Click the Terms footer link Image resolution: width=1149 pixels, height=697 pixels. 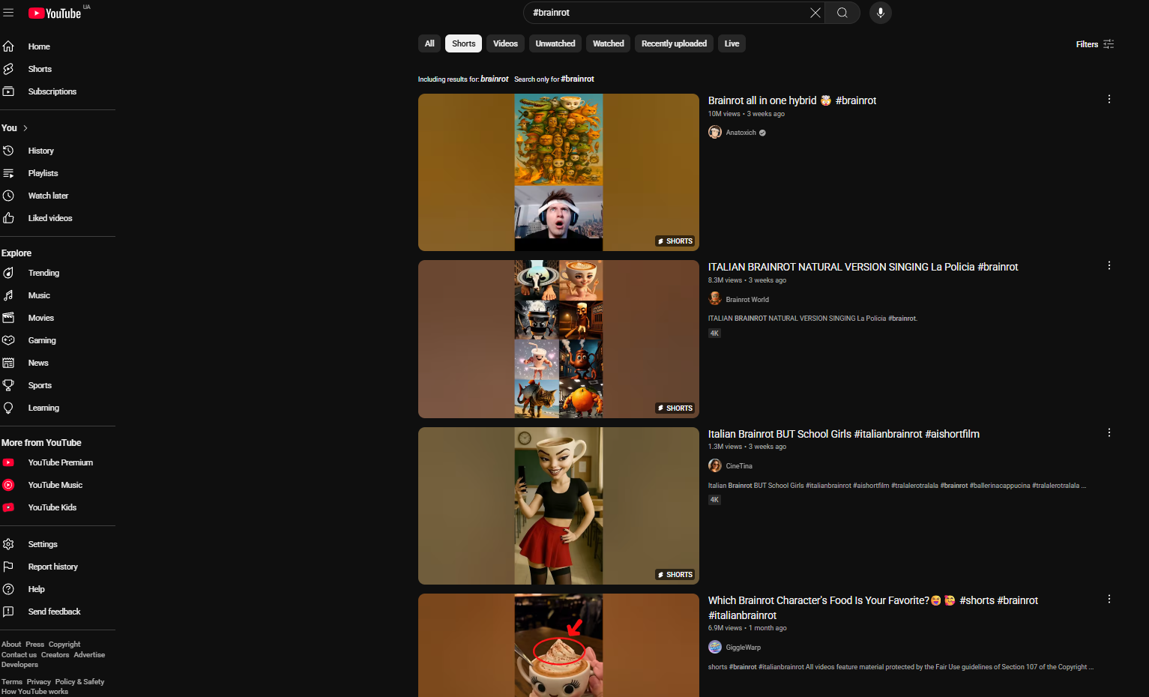(x=12, y=682)
